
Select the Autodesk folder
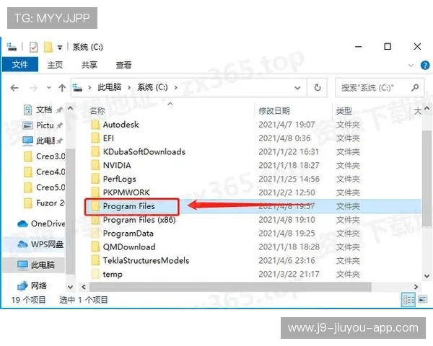tap(121, 125)
